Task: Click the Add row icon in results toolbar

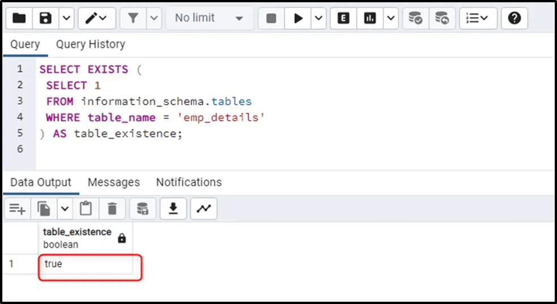Action: point(17,209)
